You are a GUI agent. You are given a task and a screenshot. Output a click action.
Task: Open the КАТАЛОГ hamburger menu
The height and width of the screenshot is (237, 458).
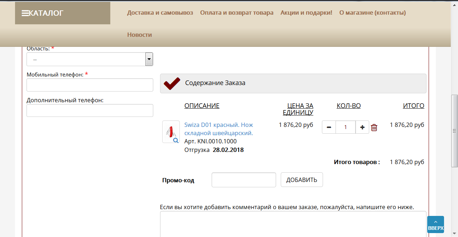point(62,13)
